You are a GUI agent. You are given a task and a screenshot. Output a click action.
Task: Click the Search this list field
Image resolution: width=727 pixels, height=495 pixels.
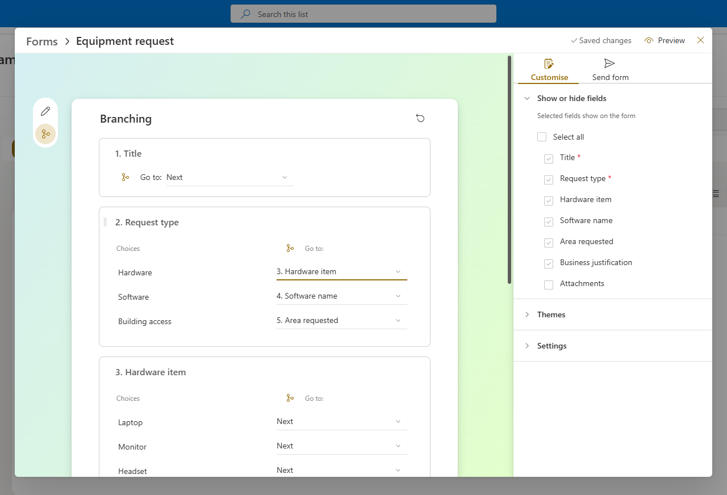coord(363,14)
